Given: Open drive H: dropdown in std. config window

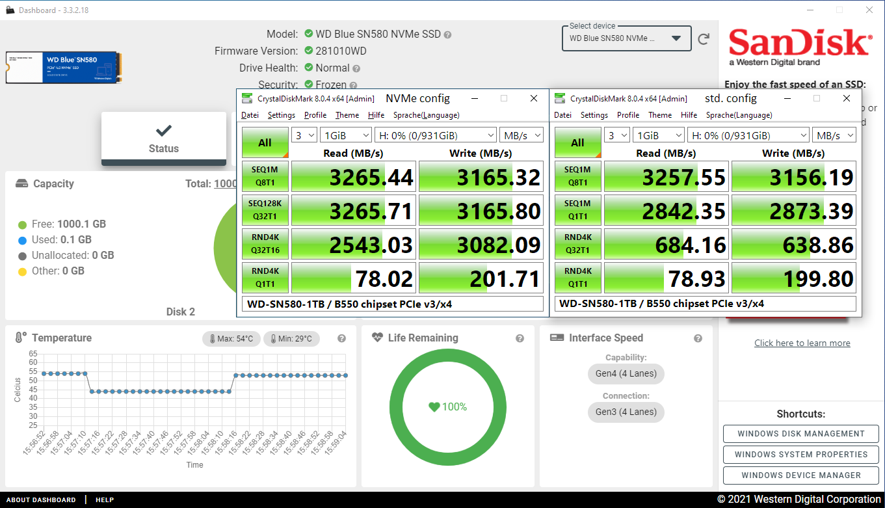Looking at the screenshot, I should [748, 135].
